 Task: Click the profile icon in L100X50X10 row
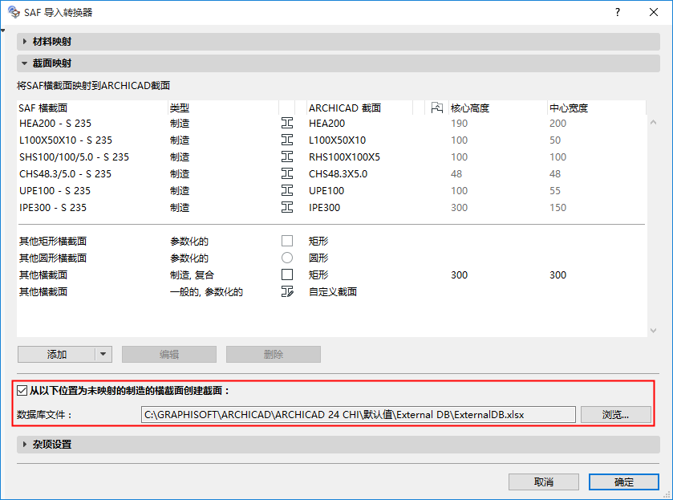point(287,140)
